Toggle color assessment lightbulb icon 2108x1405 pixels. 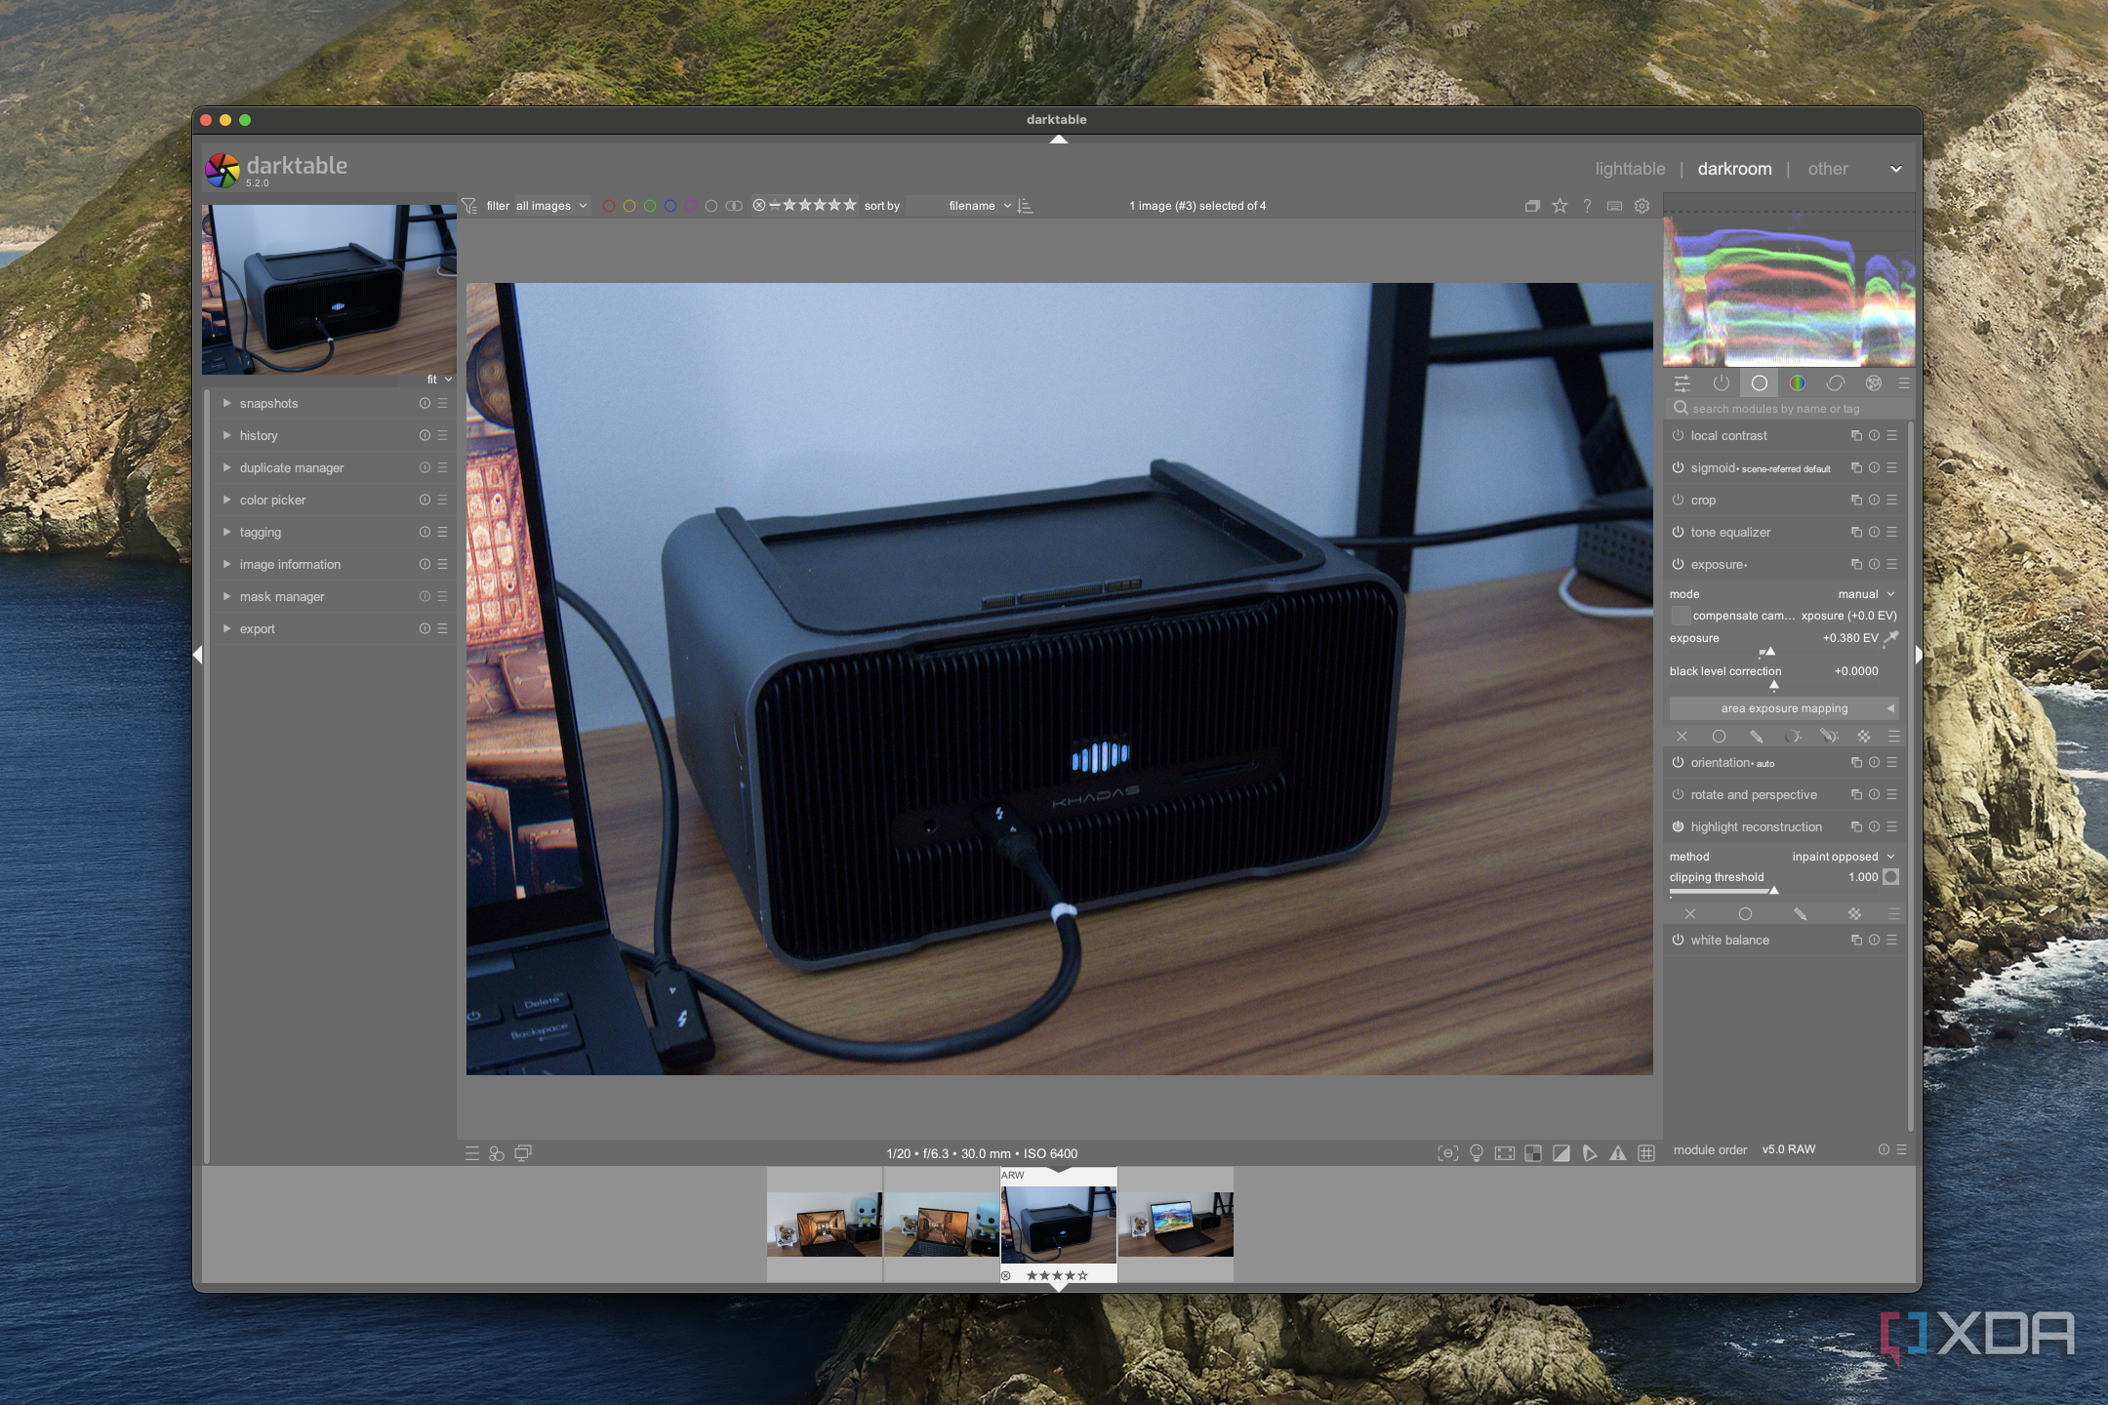(x=1477, y=1153)
